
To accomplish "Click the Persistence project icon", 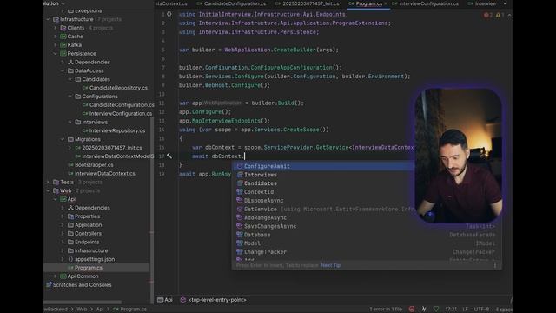I will point(63,54).
